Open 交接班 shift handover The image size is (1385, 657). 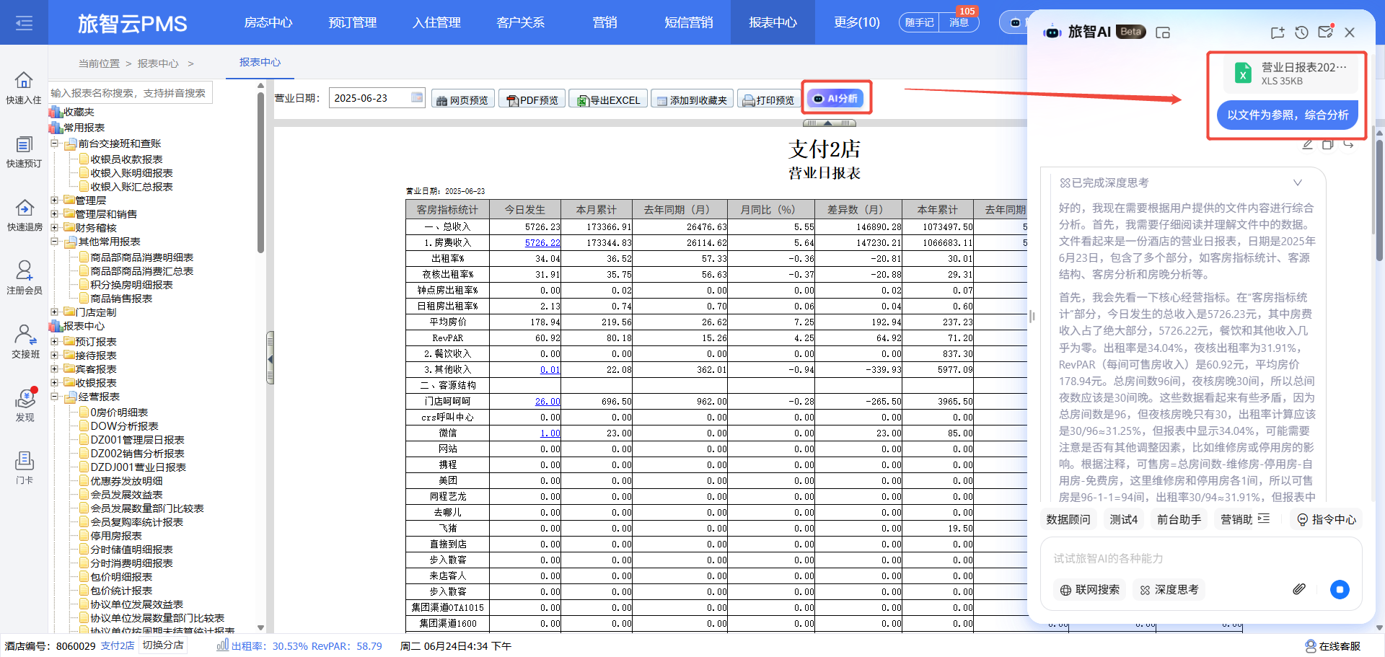(24, 342)
